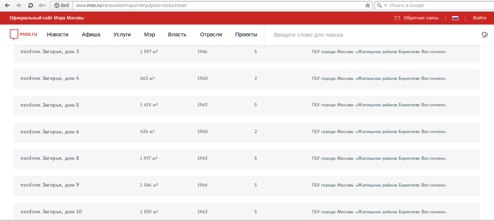Go to the «Власть» section
494x221 pixels.
coord(177,34)
